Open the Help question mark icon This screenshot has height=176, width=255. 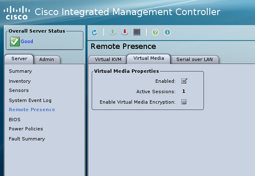[x=155, y=32]
